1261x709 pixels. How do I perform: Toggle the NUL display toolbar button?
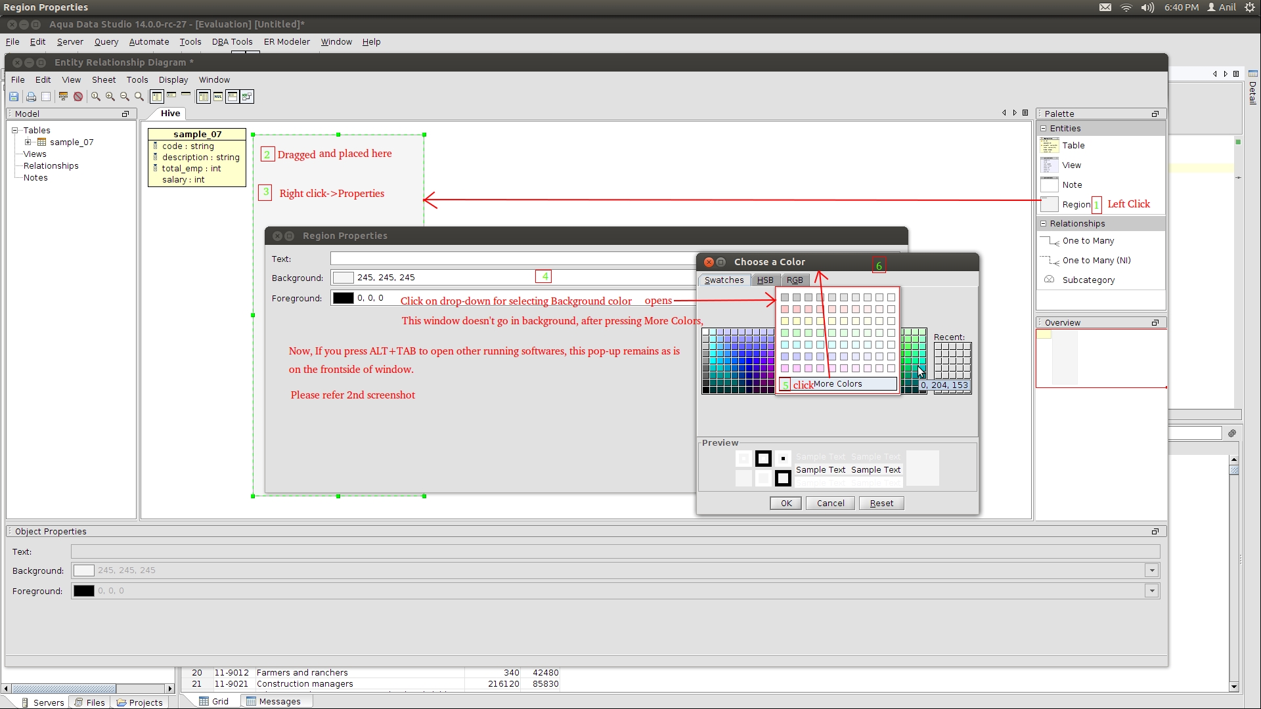(218, 97)
